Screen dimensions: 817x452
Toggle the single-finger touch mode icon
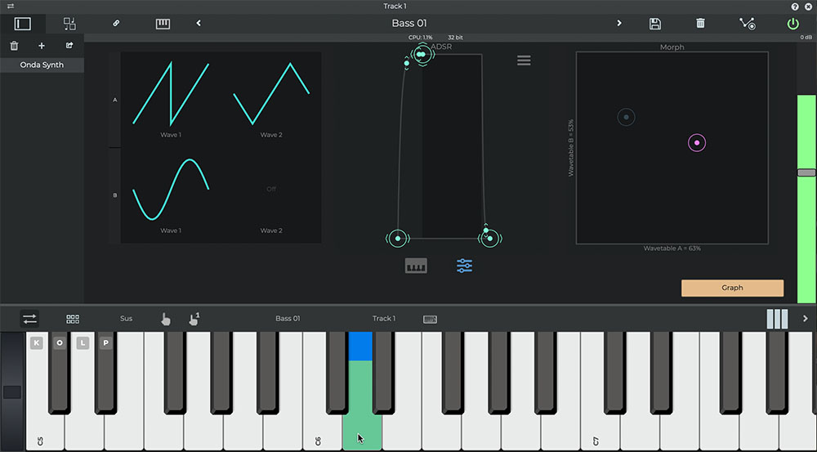pyautogui.click(x=166, y=319)
